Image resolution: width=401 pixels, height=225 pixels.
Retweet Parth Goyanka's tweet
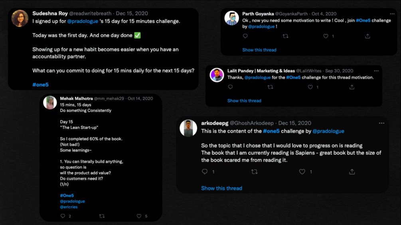pos(285,36)
